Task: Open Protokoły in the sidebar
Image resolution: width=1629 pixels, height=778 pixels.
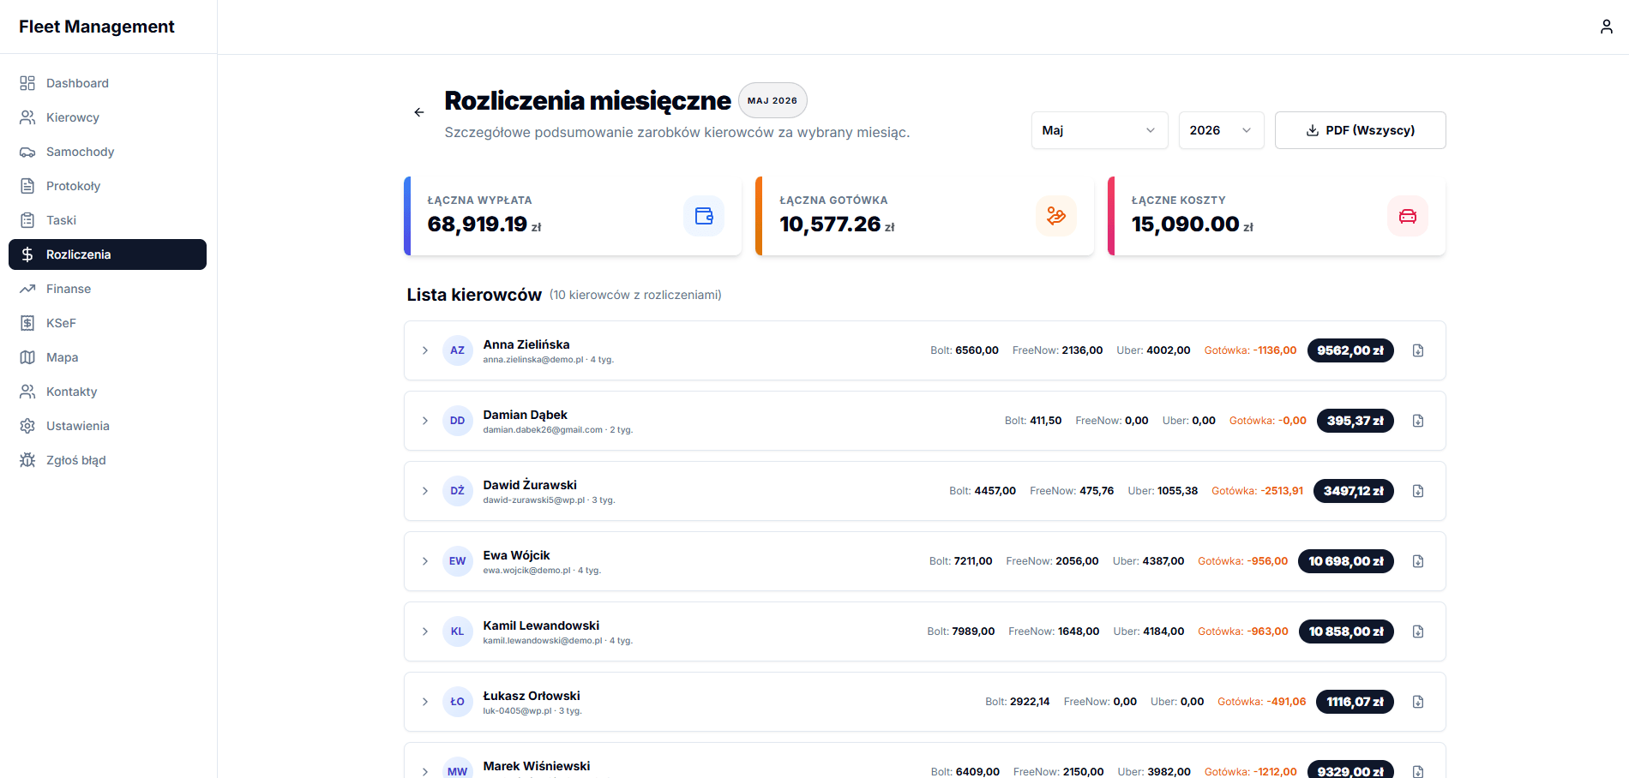Action: [107, 186]
